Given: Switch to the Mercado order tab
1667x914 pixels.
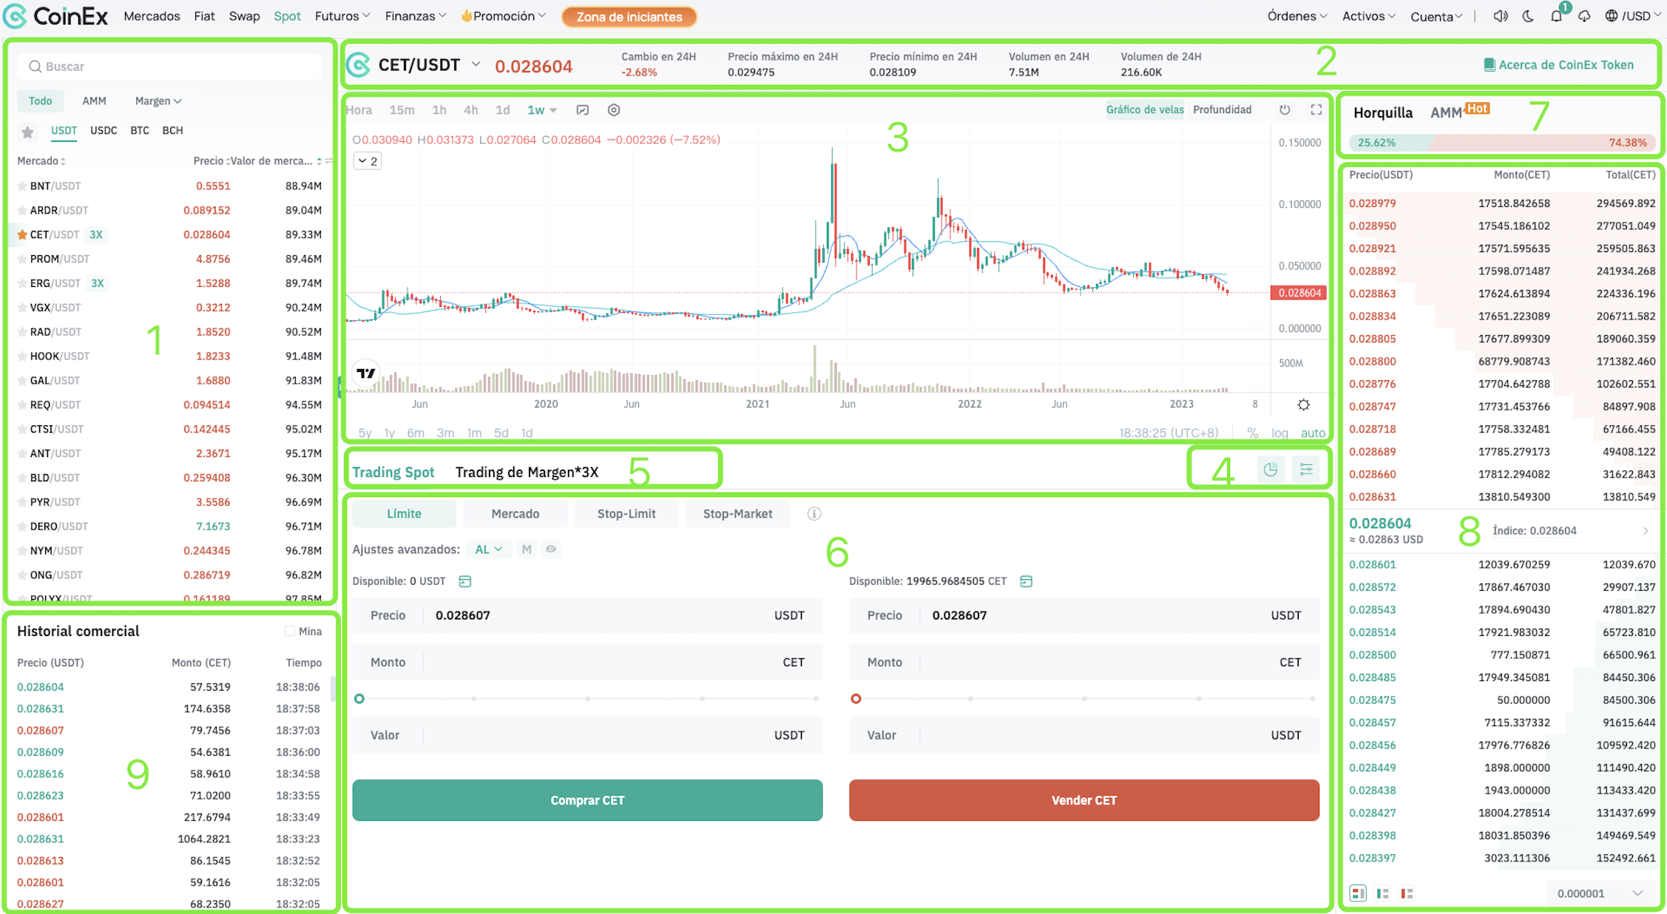Looking at the screenshot, I should pos(515,514).
